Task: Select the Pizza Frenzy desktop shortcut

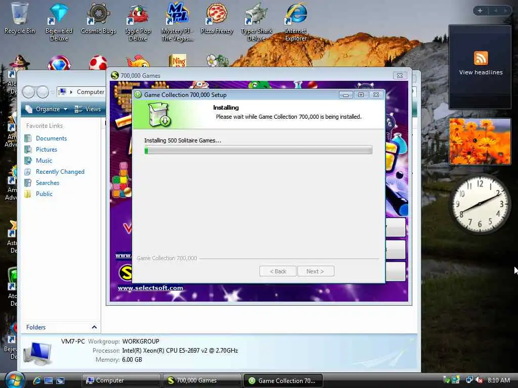Action: (217, 18)
